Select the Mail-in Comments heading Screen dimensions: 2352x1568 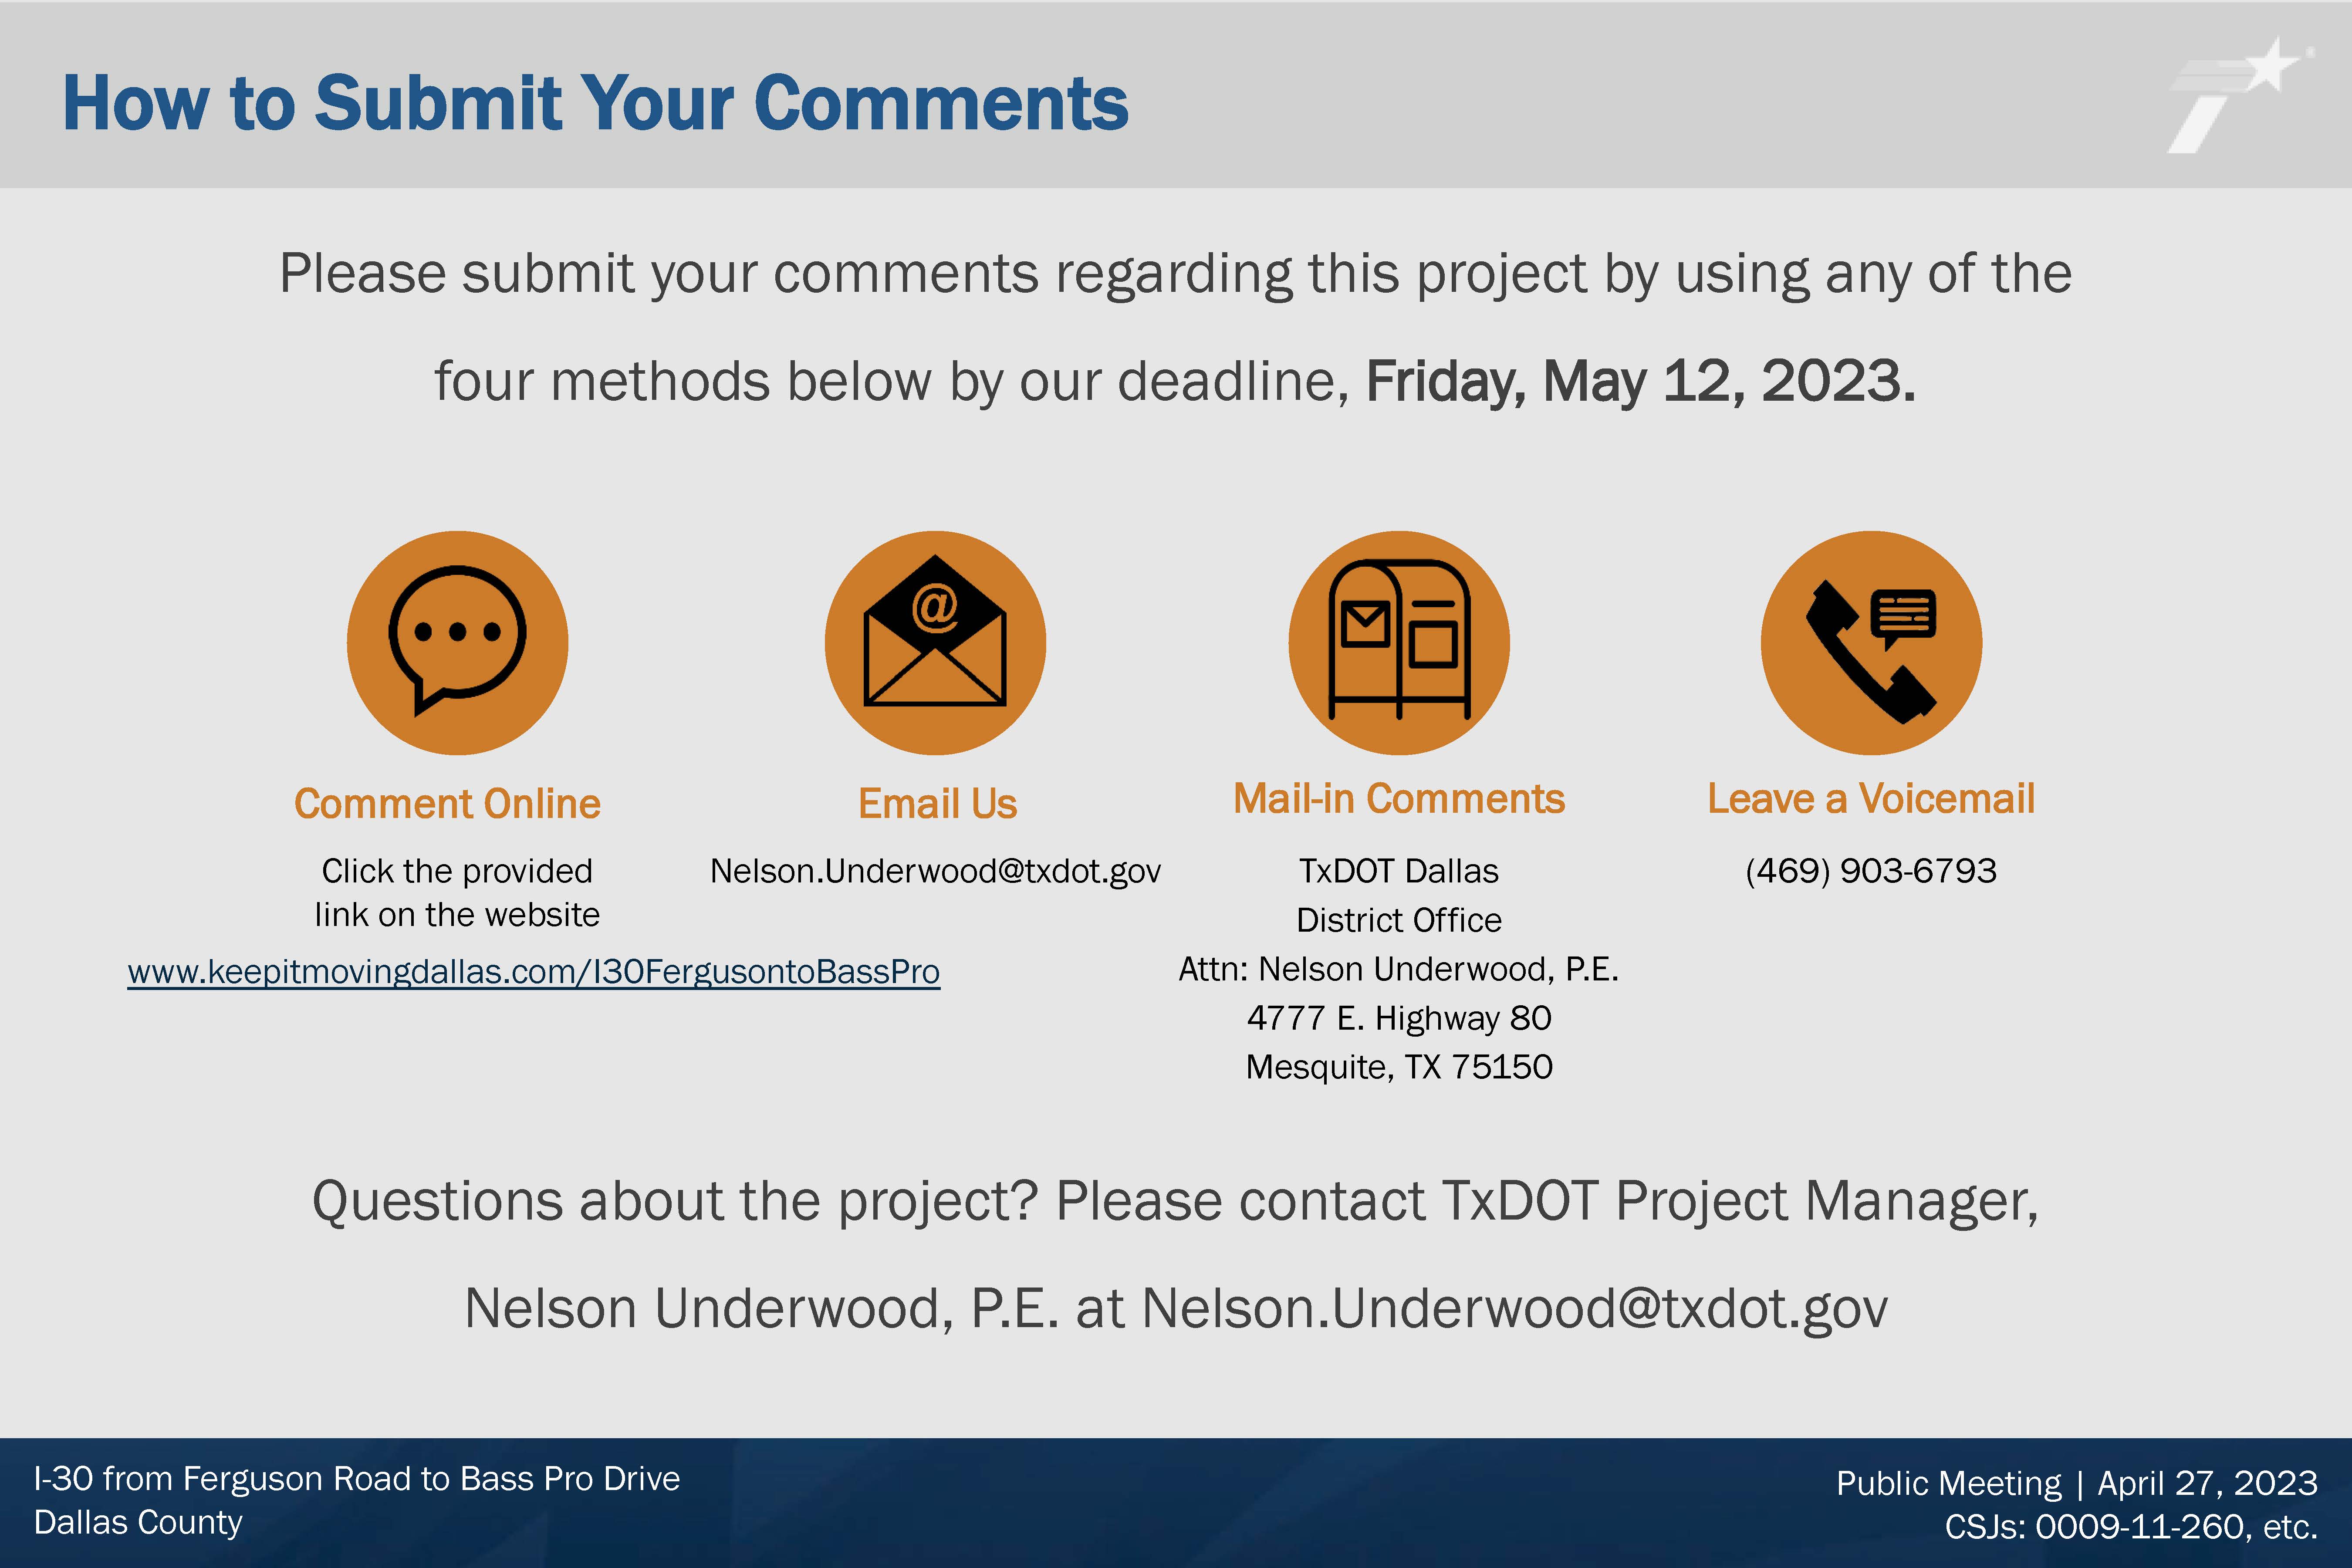pyautogui.click(x=1399, y=799)
